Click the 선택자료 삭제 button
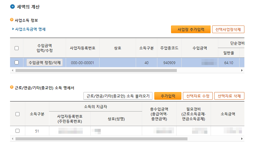This screenshot has height=151, width=273. click(229, 96)
